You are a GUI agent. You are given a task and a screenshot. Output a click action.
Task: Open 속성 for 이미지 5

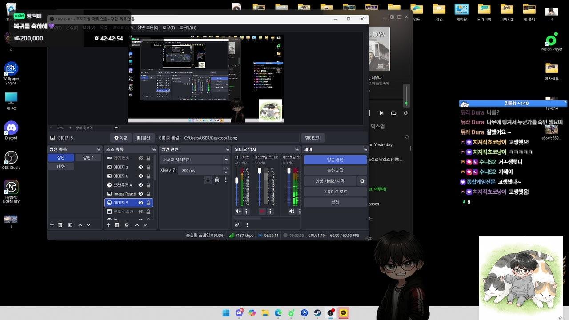pos(120,138)
